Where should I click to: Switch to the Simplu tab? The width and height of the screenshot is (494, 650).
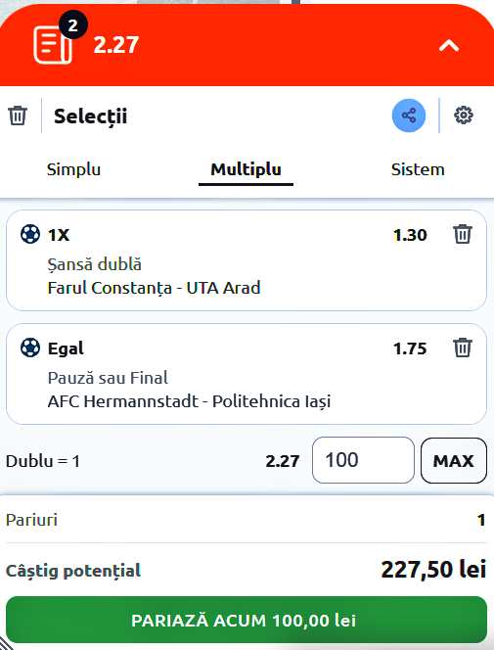pyautogui.click(x=73, y=169)
